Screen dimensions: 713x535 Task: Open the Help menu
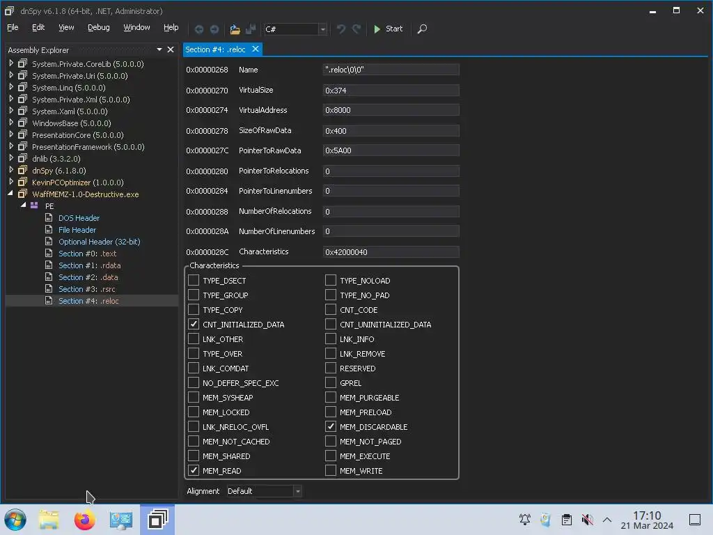coord(171,27)
